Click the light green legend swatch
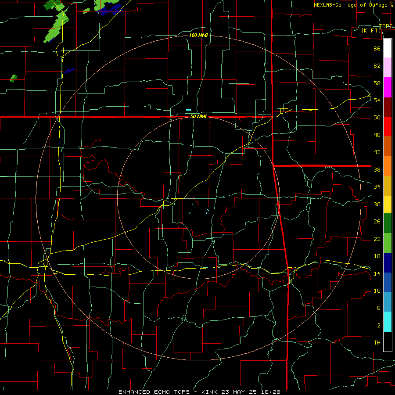Image resolution: width=395 pixels, height=395 pixels. click(388, 243)
